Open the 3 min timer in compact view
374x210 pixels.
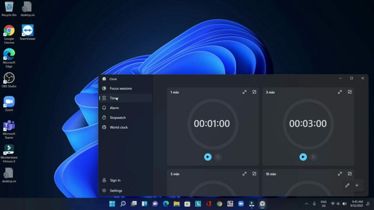click(x=350, y=92)
